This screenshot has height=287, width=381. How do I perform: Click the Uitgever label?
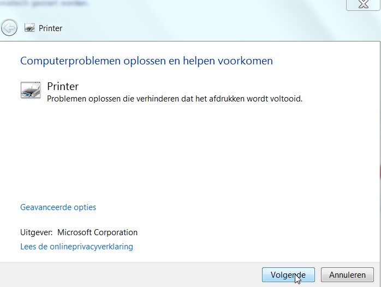tap(37, 232)
